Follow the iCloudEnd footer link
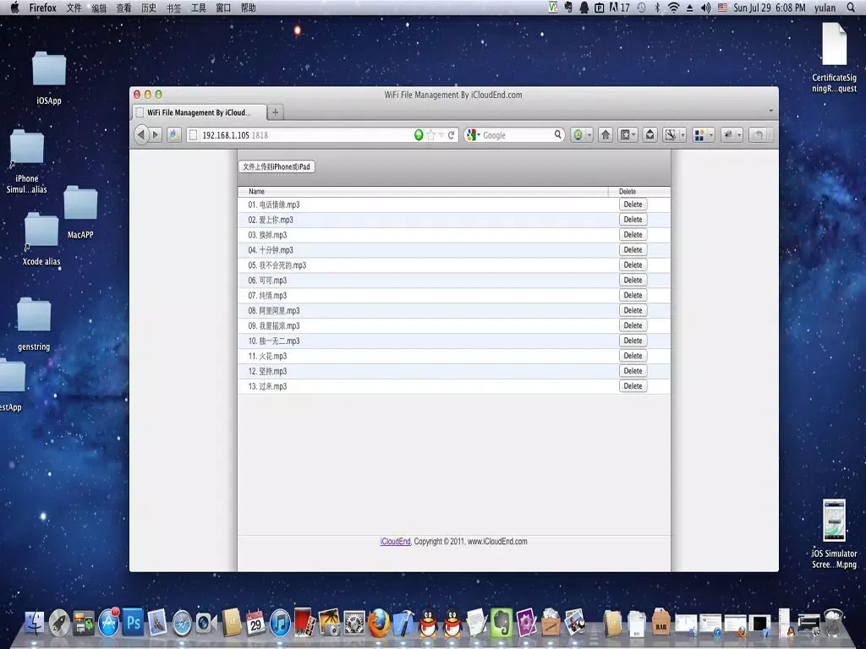Screen dimensions: 866x649 [396, 542]
